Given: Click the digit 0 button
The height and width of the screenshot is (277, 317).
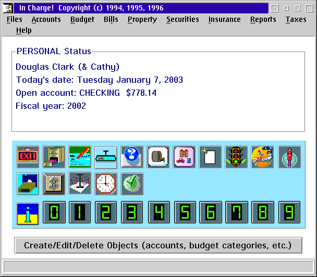Looking at the screenshot, I should tap(54, 212).
